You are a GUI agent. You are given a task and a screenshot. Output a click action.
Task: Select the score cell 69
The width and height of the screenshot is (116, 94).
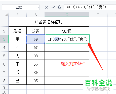coord(35,39)
